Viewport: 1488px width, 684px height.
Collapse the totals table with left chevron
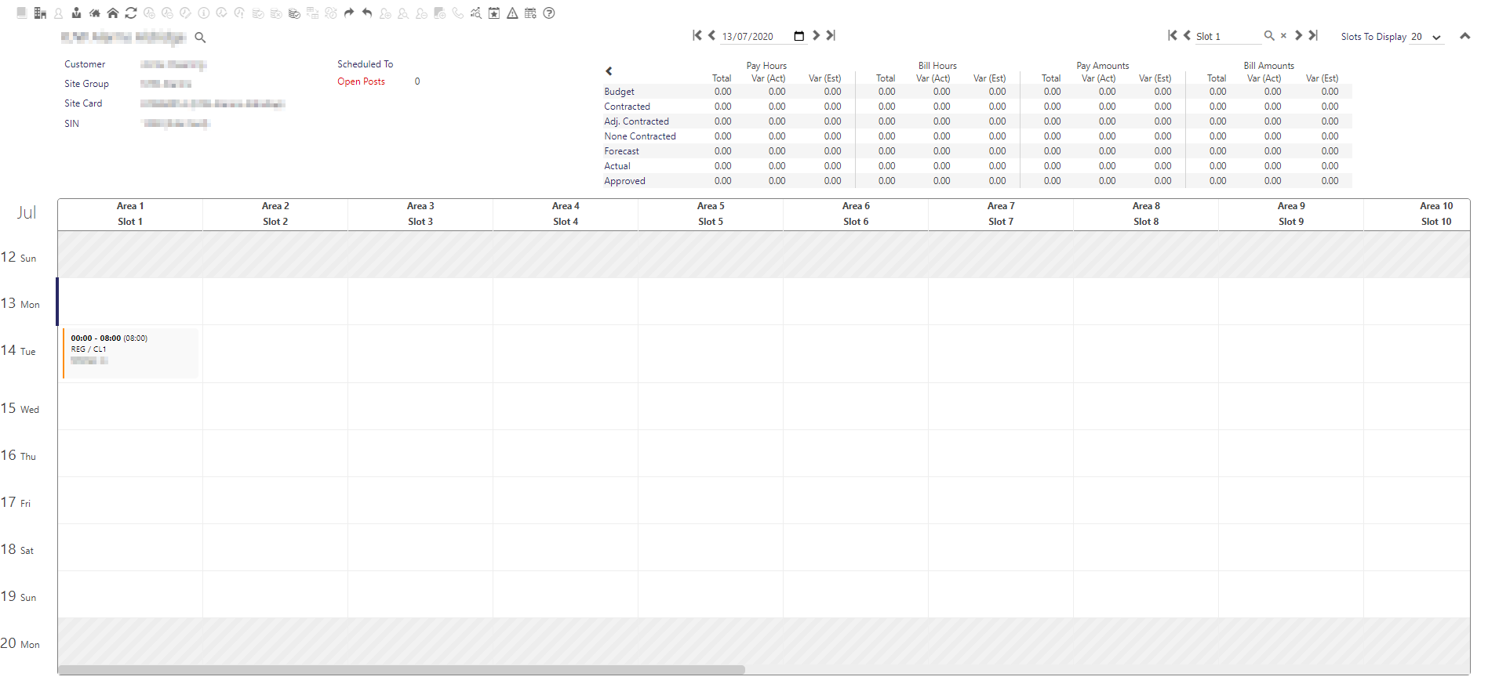pos(609,71)
